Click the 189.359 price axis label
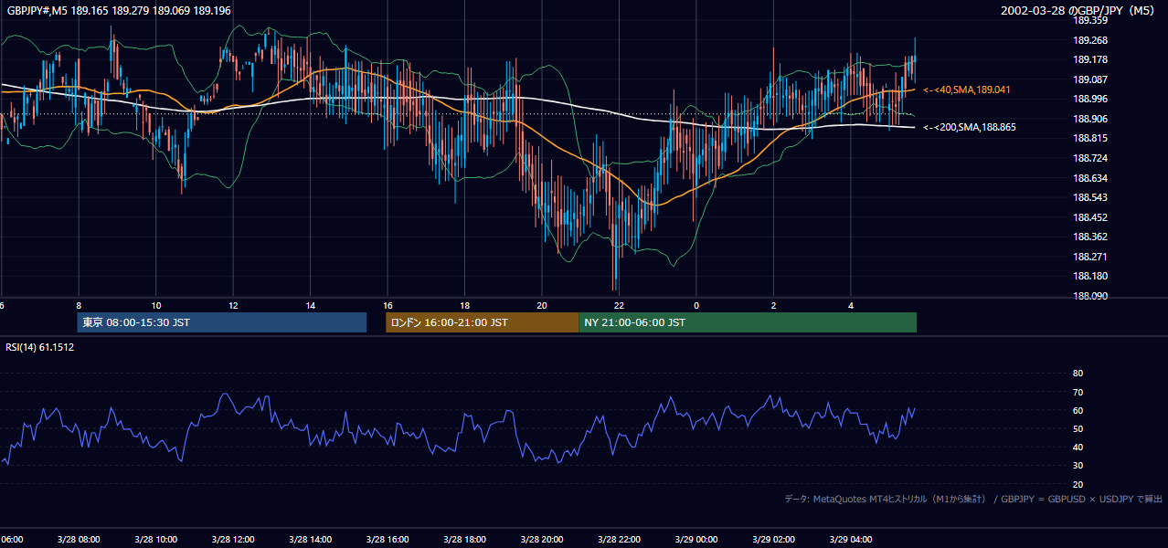This screenshot has width=1168, height=548. pos(1089,20)
